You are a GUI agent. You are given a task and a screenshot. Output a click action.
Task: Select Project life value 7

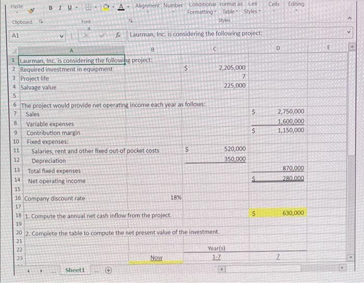(x=215, y=76)
